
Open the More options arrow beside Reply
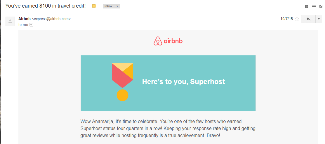tap(318, 19)
